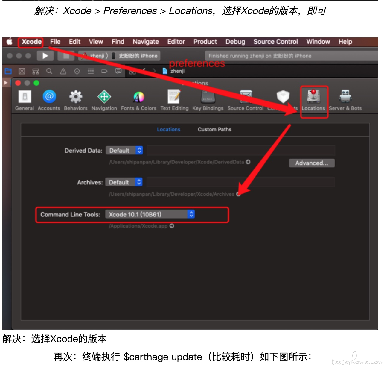The width and height of the screenshot is (384, 370).
Task: Open the Key Bindings preferences pane
Action: 208,100
